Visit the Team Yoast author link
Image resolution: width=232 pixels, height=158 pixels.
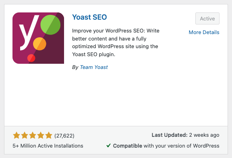tap(94, 67)
